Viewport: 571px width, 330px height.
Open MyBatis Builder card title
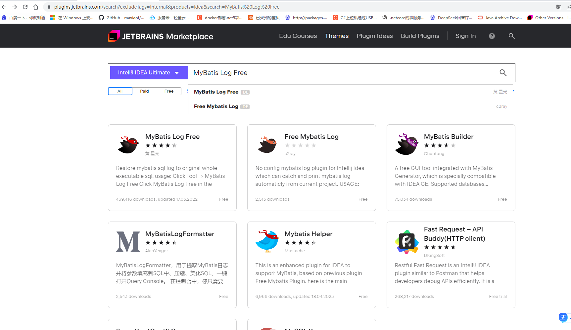tap(449, 137)
